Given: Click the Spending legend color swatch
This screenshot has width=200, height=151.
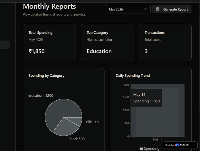Looking at the screenshot, I should pyautogui.click(x=141, y=149).
